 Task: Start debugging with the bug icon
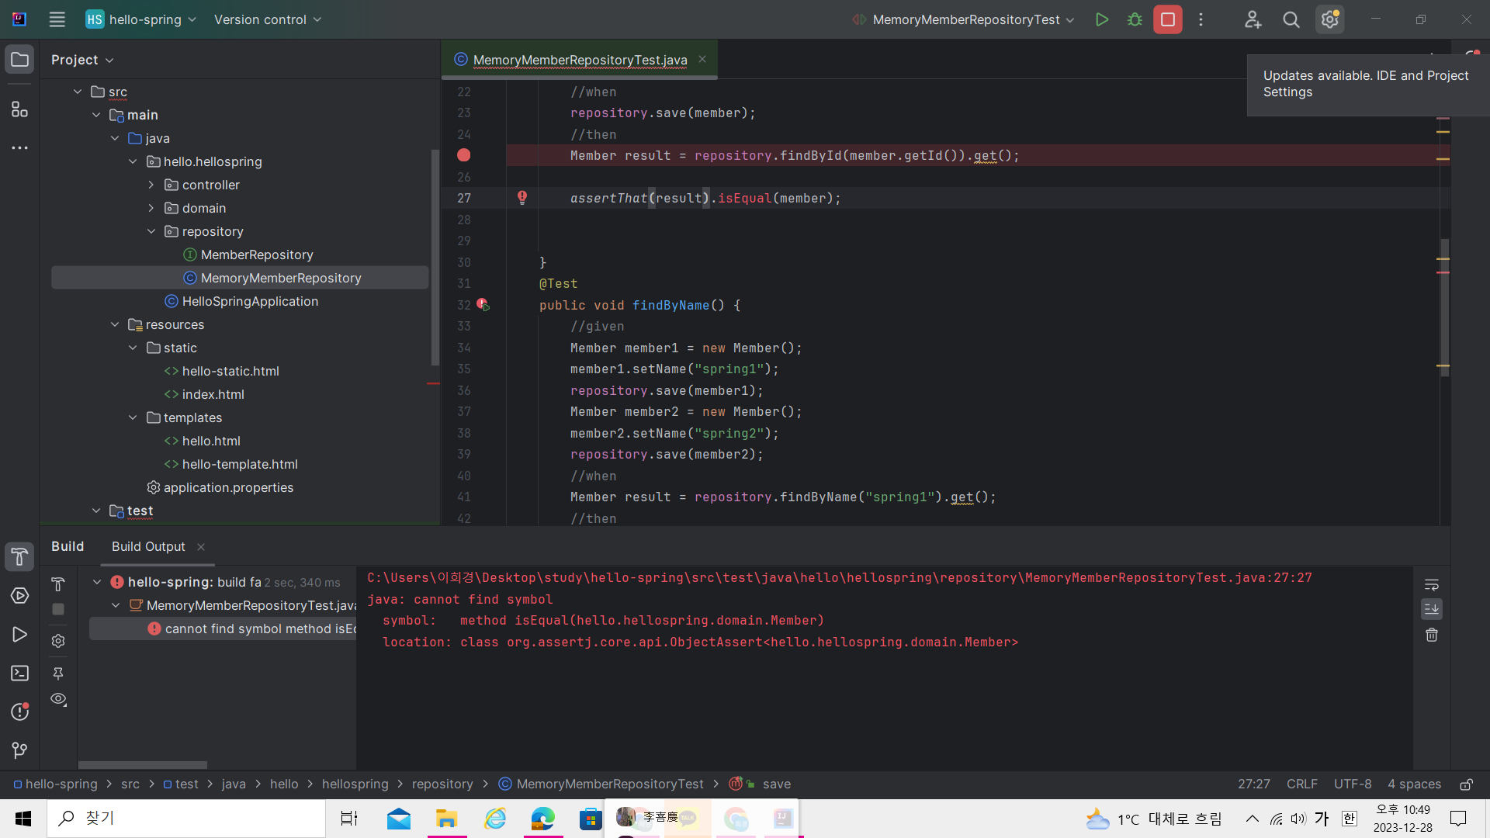1135,19
